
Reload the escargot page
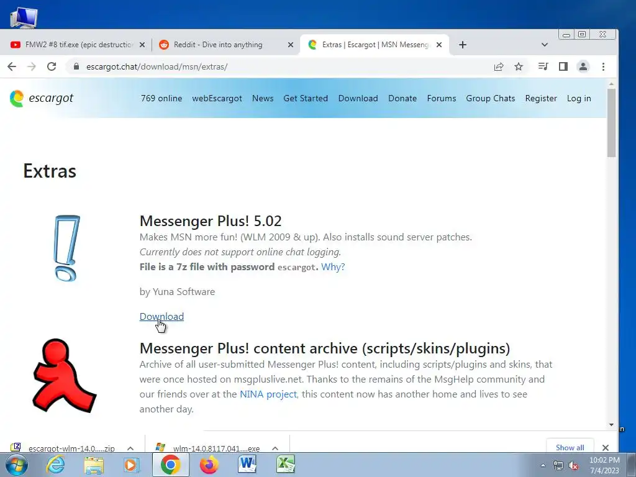click(52, 66)
